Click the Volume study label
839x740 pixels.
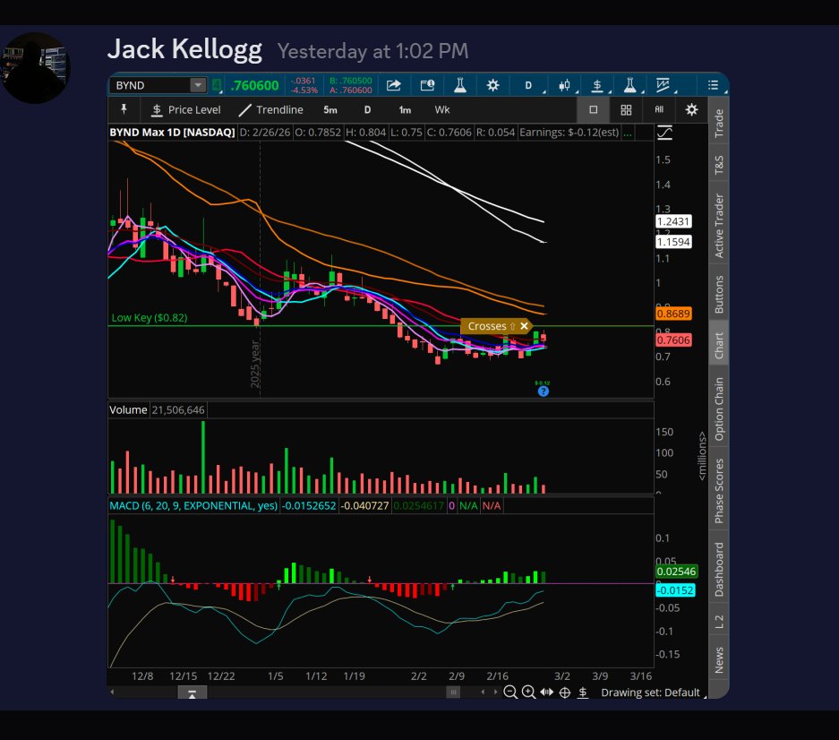point(128,409)
